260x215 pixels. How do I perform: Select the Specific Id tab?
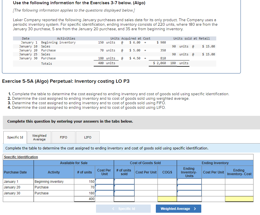pyautogui.click(x=15, y=137)
